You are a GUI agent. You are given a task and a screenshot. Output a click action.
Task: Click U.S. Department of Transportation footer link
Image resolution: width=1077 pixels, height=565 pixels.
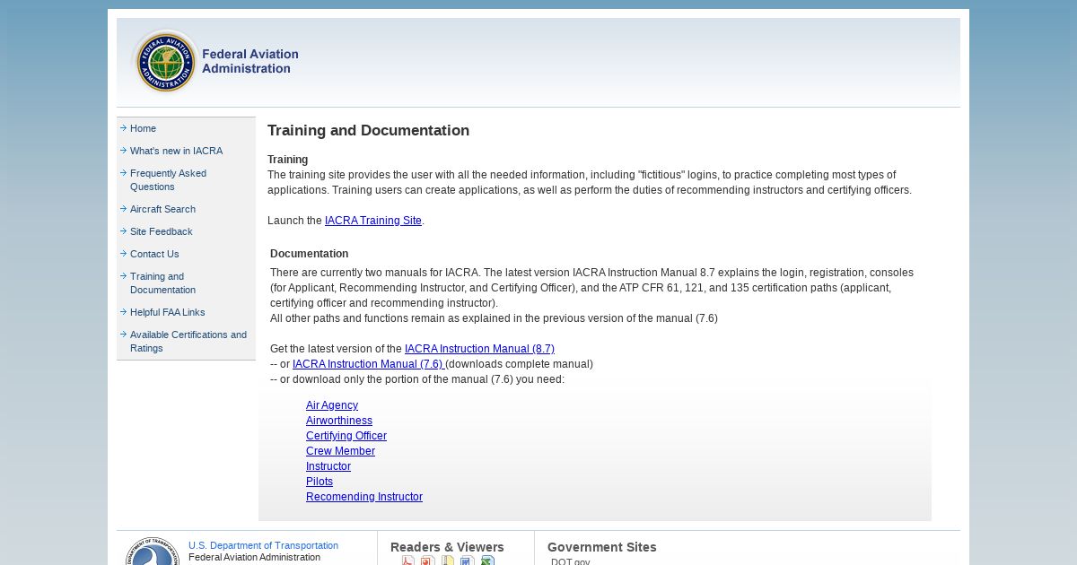pos(263,545)
